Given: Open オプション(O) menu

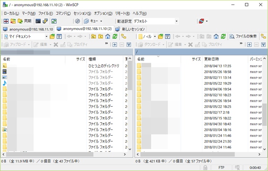Looking at the screenshot, I should 103,13.
